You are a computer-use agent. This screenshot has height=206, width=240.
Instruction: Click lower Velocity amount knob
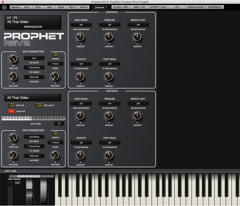[80, 155]
